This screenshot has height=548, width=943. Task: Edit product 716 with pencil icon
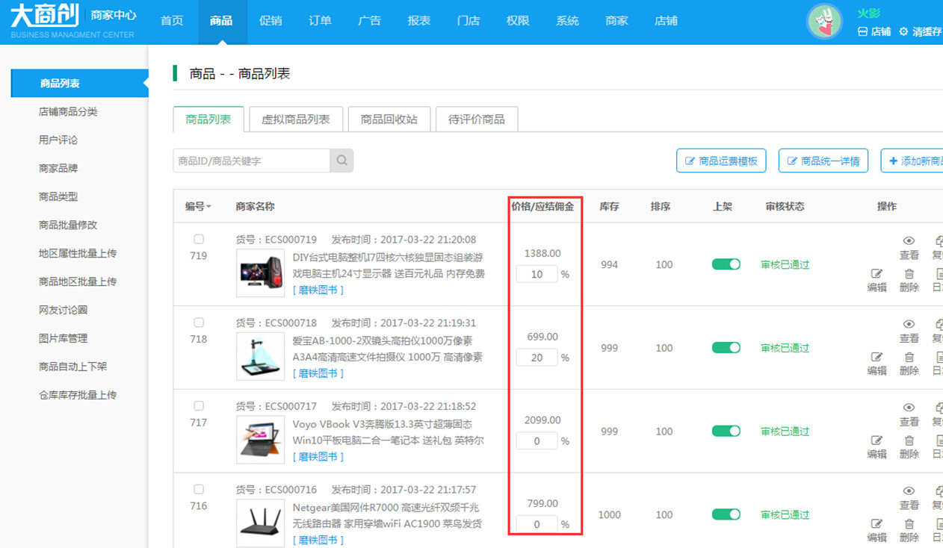click(876, 525)
